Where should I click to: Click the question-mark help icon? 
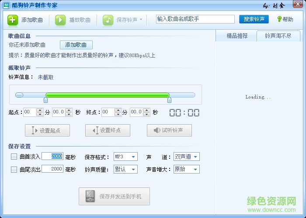pos(279,19)
